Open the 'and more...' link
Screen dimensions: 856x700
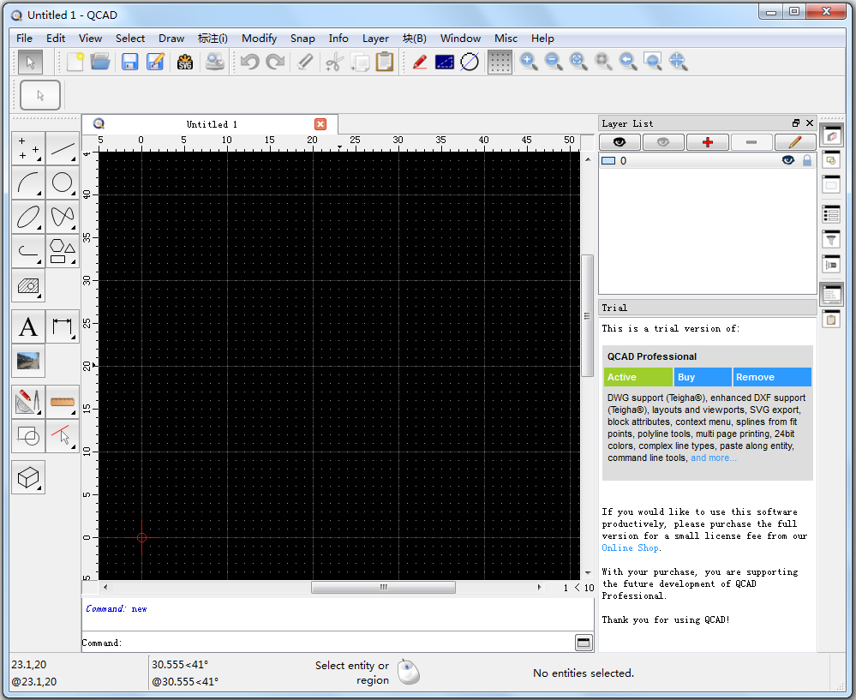pyautogui.click(x=714, y=458)
